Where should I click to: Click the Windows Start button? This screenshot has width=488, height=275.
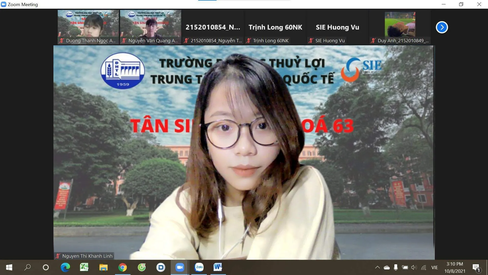tap(9, 267)
